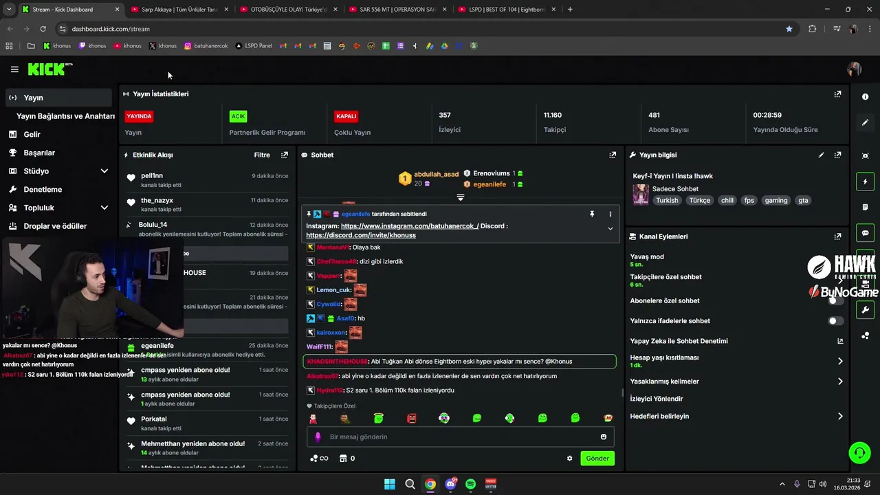
Task: Collapse the pinned message with its chevron
Action: pos(610,229)
